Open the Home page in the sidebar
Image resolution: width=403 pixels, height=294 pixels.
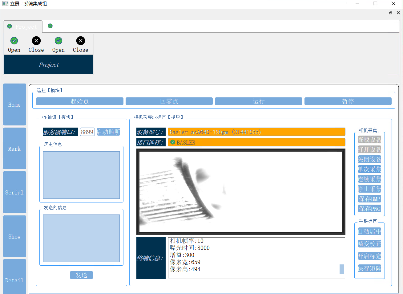tap(14, 104)
